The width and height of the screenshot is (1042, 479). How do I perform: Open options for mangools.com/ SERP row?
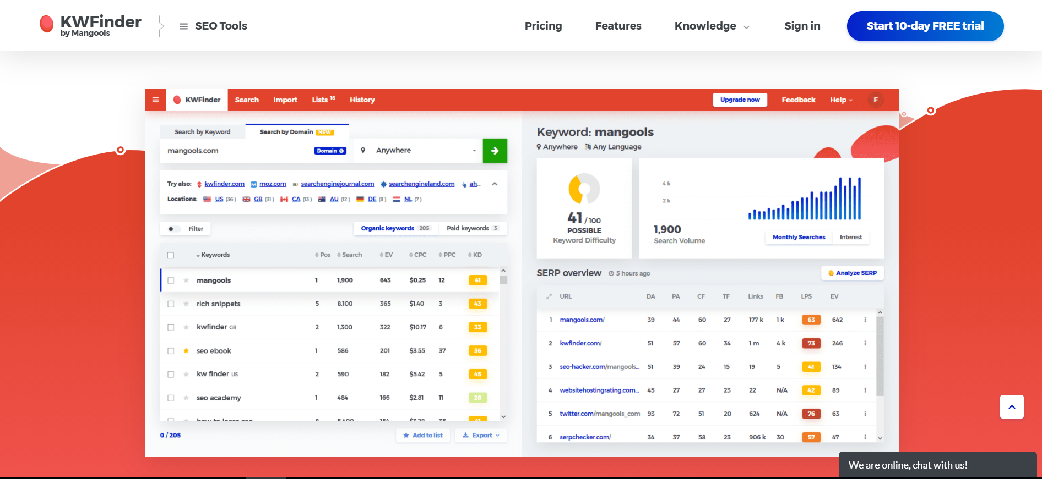[x=865, y=320]
